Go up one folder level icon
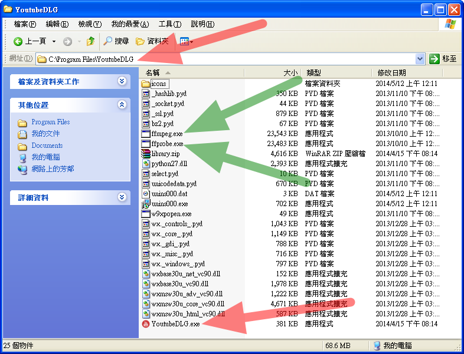Image resolution: width=464 pixels, height=354 pixels. click(x=90, y=41)
